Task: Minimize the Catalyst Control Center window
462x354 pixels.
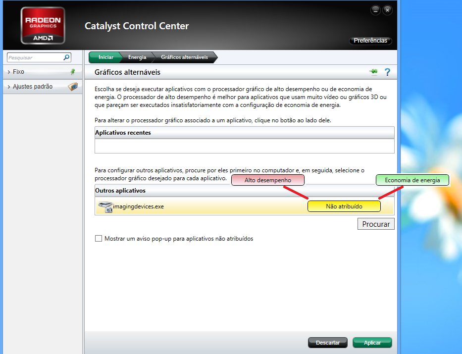Action: pos(375,9)
